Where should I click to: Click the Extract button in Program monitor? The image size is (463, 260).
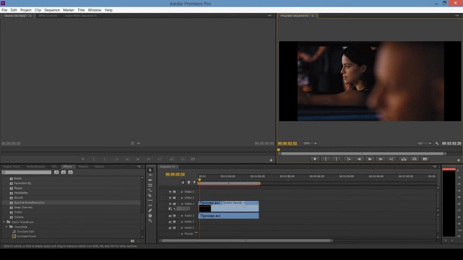pos(414,159)
